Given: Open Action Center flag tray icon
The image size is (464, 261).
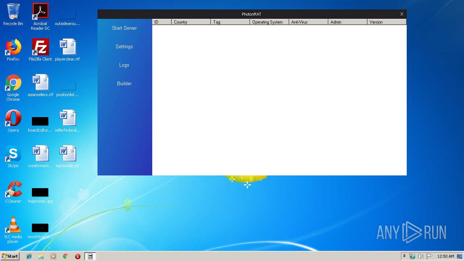Looking at the screenshot, I should pyautogui.click(x=429, y=256).
